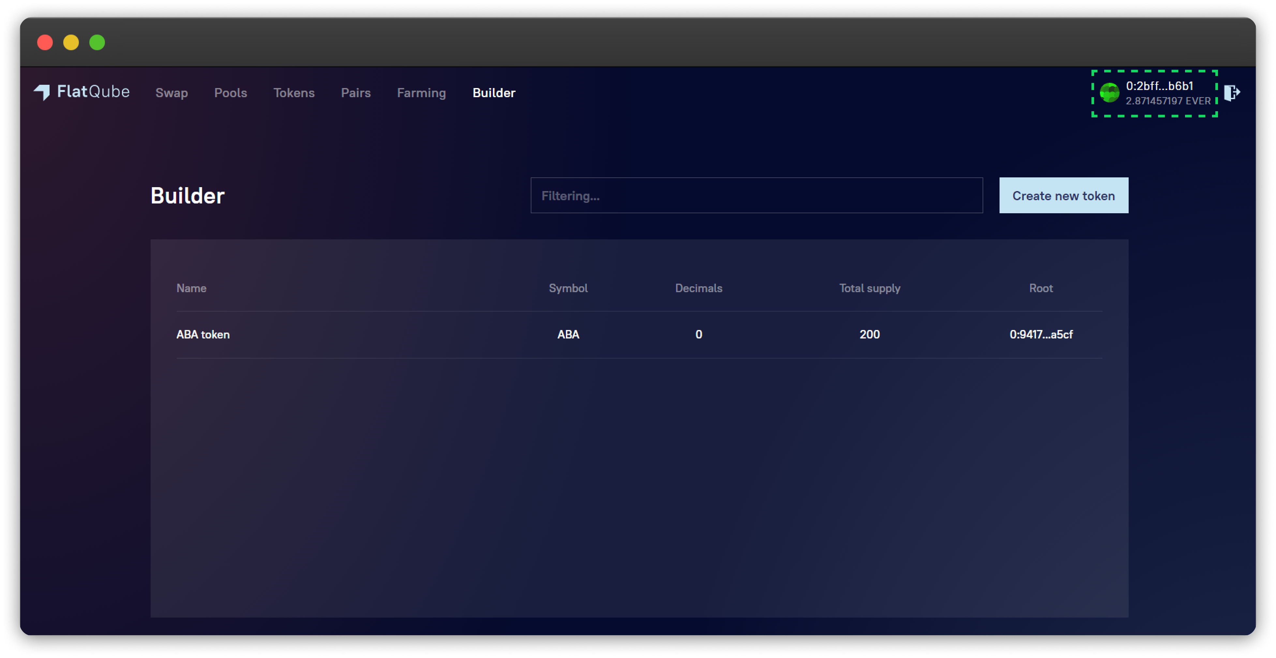Open the Swap page
Viewport: 1276px width, 658px height.
171,93
